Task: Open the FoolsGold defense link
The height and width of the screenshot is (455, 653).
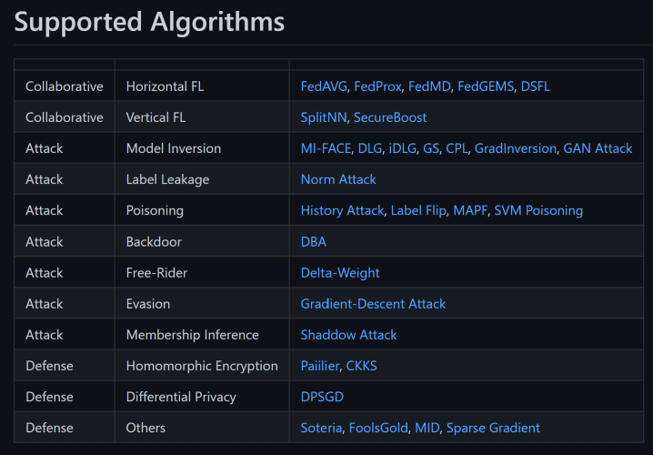Action: (x=378, y=428)
